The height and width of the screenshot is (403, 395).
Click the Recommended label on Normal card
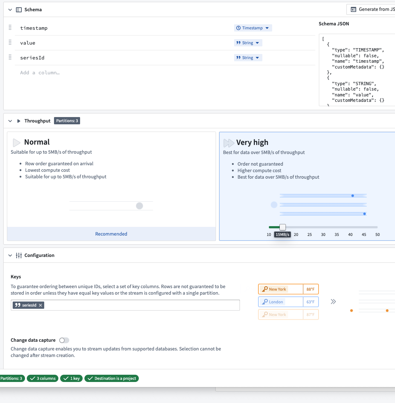(111, 234)
